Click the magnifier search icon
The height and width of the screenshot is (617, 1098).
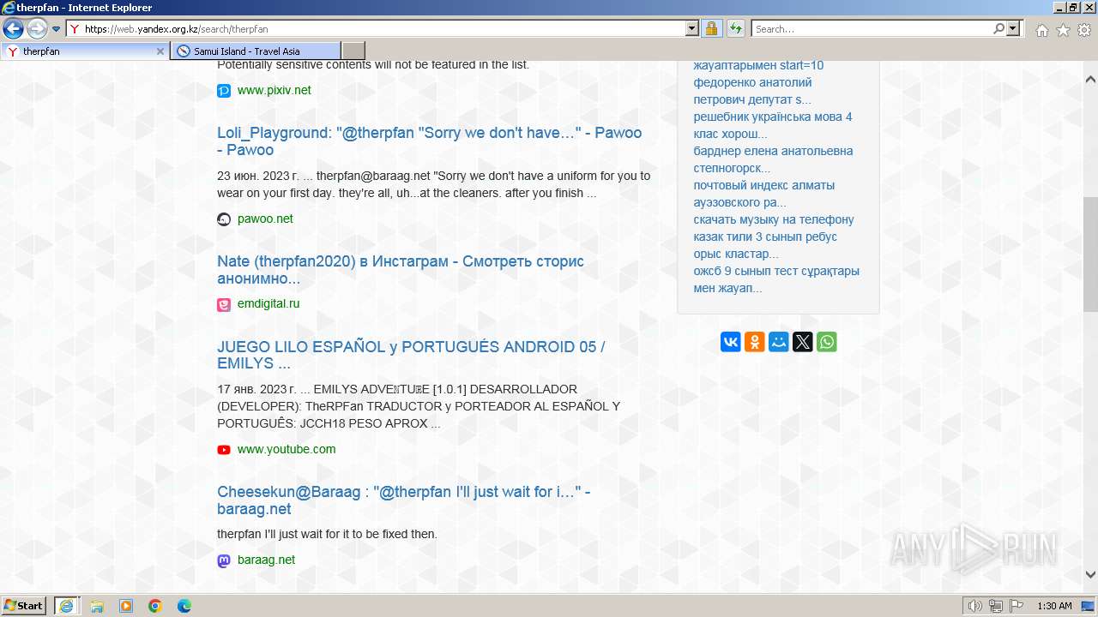tap(998, 28)
